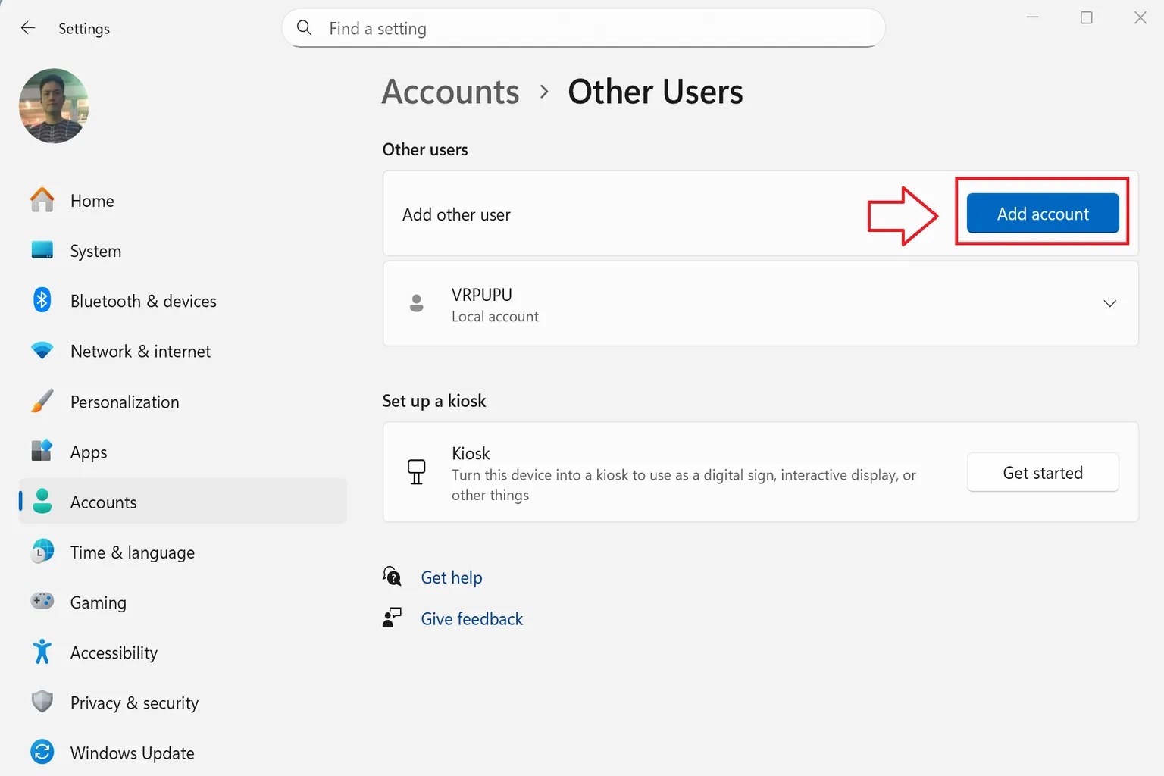Click the Bluetooth icon in sidebar

click(42, 300)
